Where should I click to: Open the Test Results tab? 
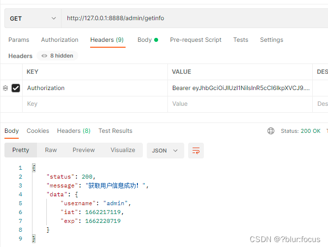(115, 131)
